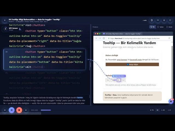Open the document file icon in header

click(152, 20)
